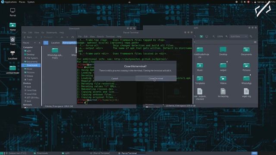The image size is (276, 155).
Task: Open Localhost desktop icon
Action: coord(13,55)
